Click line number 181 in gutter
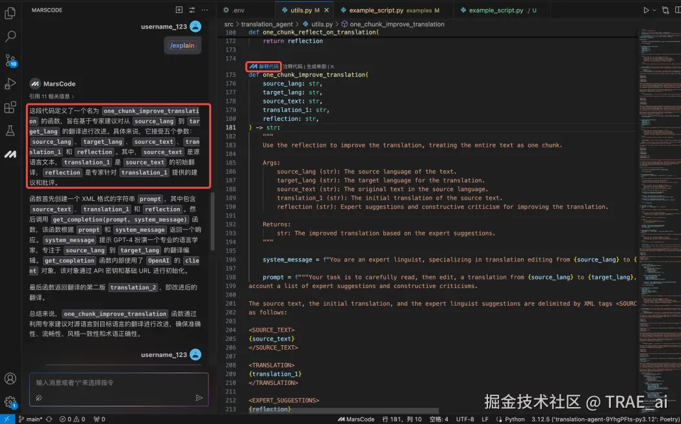Viewport: 681px width, 424px height. point(231,127)
